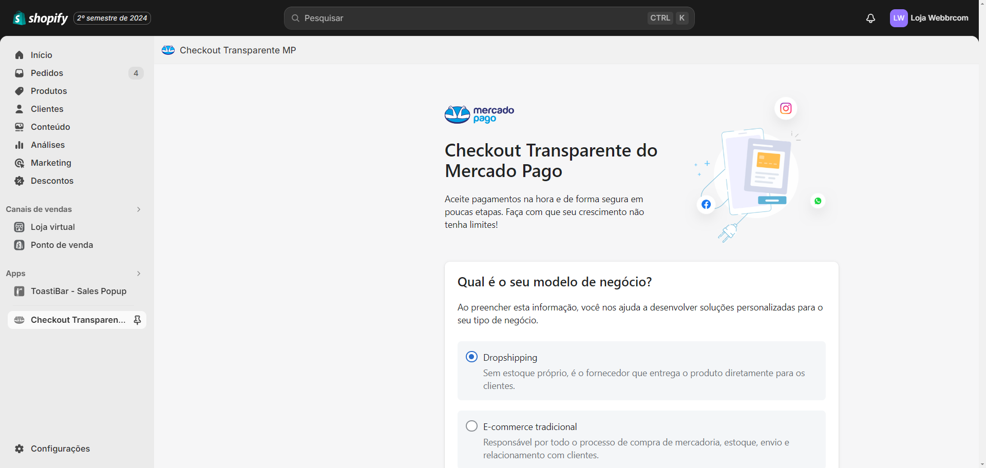Open Análises in the sidebar
Screen dimensions: 986x468
pyautogui.click(x=77, y=145)
